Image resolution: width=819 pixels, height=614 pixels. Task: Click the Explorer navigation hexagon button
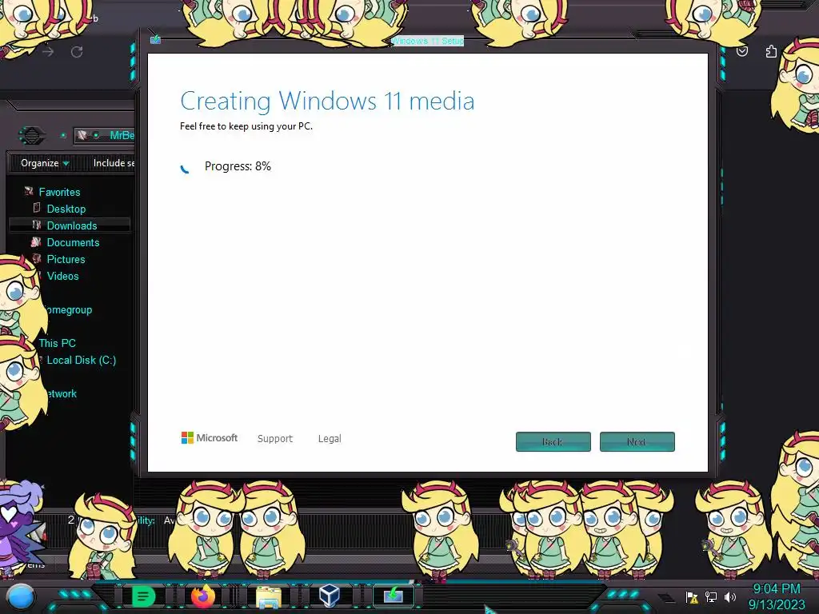(32, 136)
